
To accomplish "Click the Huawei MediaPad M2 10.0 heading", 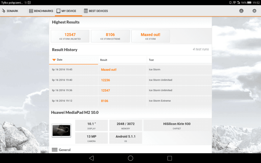I will point(75,112).
